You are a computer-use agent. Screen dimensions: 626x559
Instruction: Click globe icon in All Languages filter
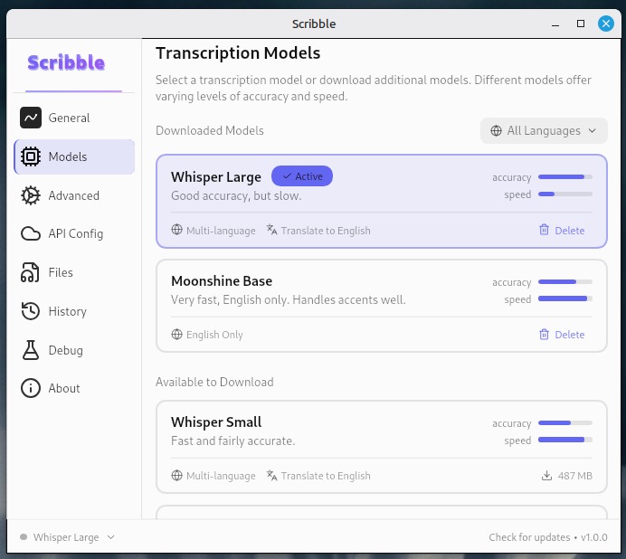point(496,130)
